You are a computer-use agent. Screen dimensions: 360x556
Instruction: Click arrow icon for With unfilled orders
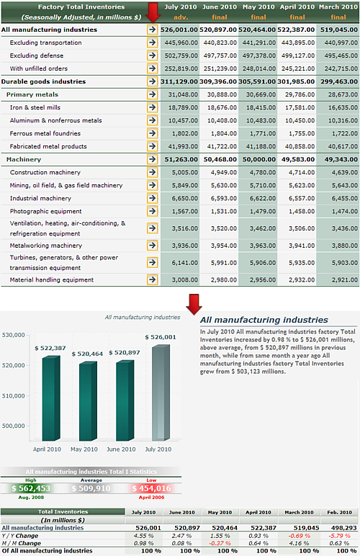pos(153,68)
